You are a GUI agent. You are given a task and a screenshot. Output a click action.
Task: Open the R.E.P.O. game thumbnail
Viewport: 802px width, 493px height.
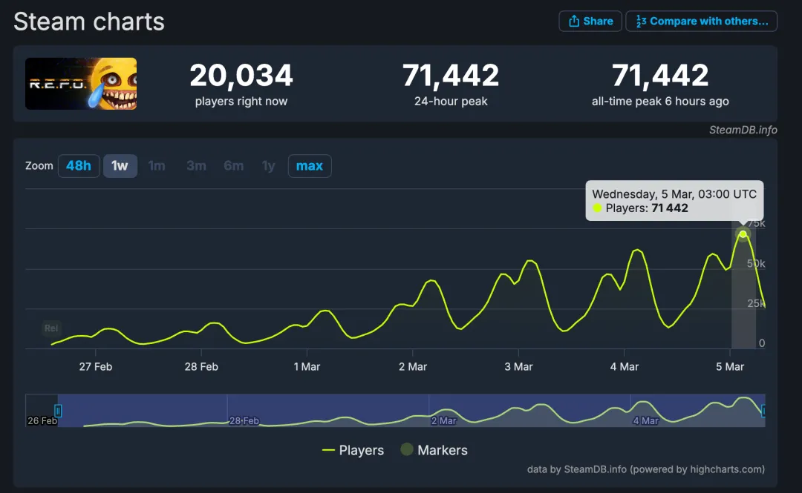point(81,83)
